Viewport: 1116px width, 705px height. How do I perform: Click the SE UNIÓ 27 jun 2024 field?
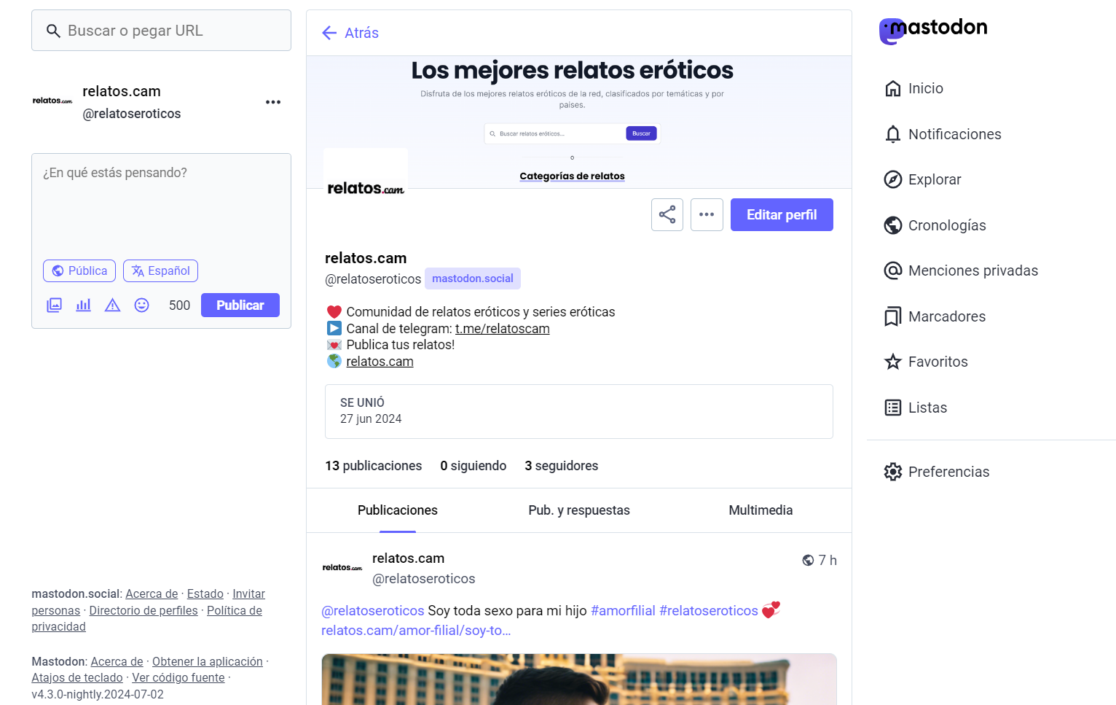(x=579, y=411)
